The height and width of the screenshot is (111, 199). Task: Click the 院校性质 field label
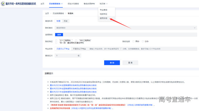[x=126, y=41]
